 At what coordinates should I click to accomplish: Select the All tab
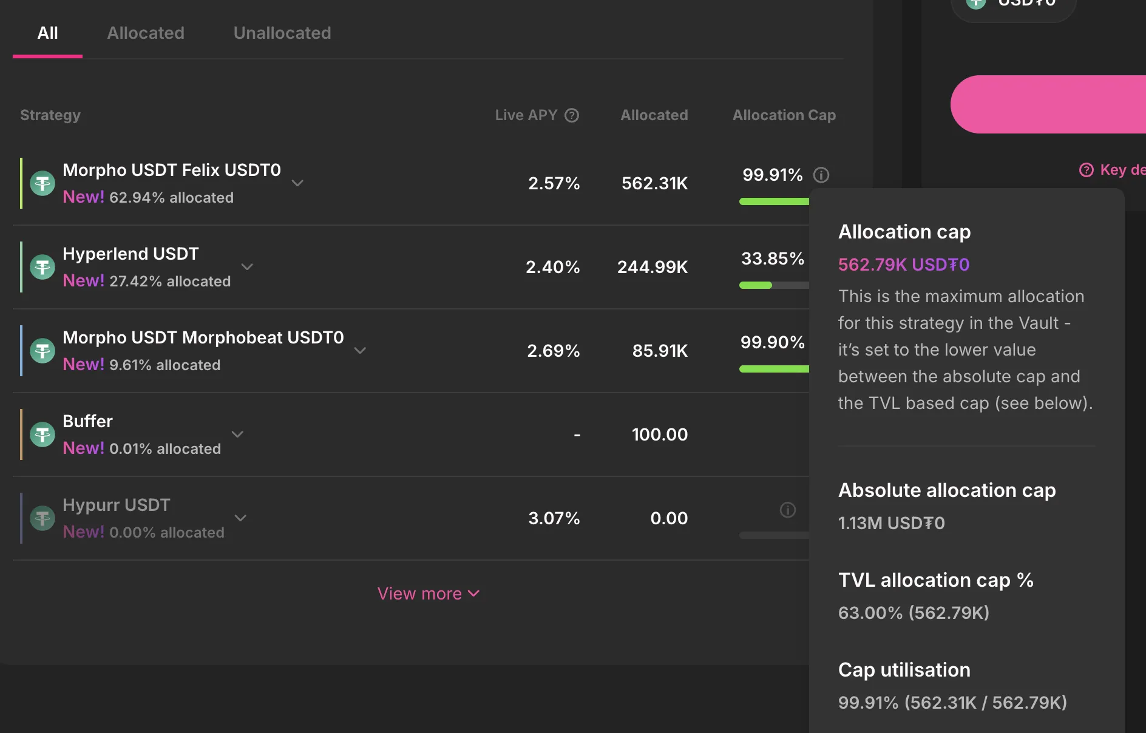[x=47, y=33]
